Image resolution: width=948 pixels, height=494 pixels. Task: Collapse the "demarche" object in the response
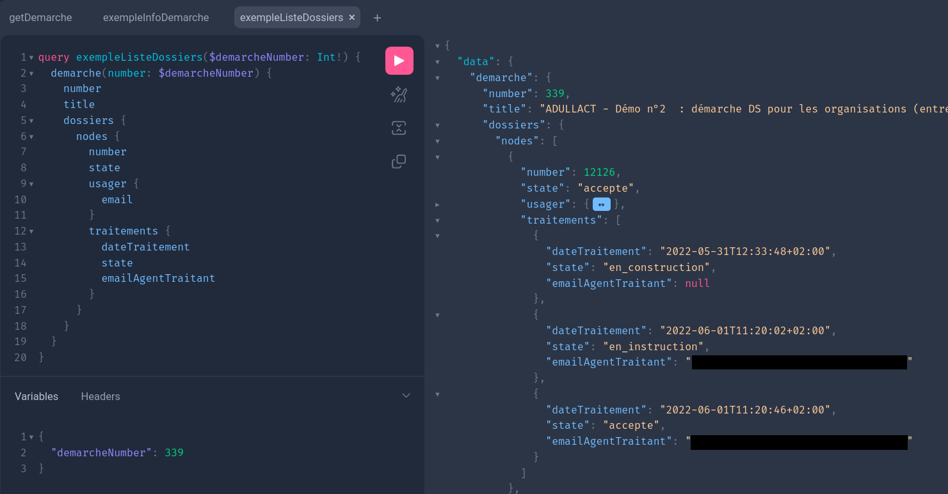[x=437, y=78]
